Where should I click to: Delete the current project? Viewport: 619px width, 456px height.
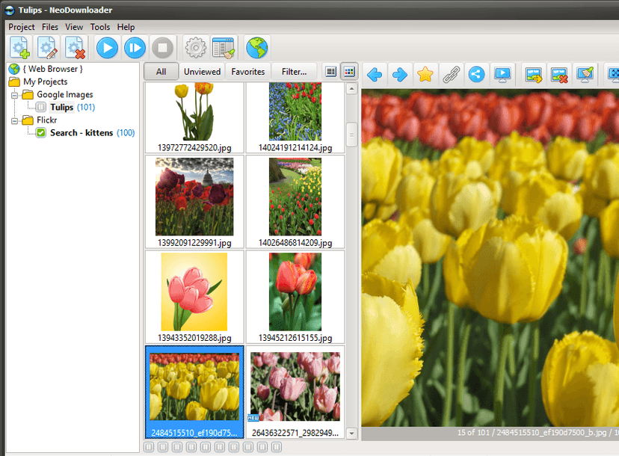(75, 47)
